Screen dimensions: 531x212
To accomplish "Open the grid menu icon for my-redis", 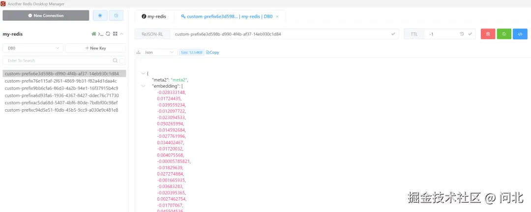I will pos(115,34).
